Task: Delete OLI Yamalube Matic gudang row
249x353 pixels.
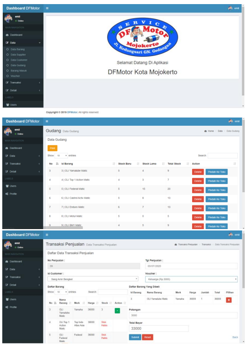Action: click(198, 172)
